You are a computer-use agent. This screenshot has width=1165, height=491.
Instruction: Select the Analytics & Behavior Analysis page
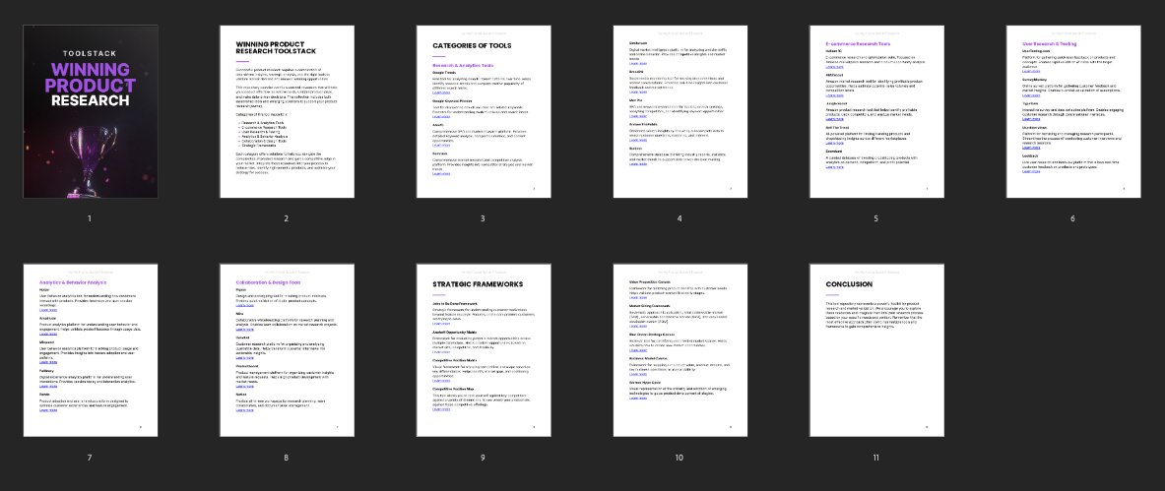coord(89,350)
